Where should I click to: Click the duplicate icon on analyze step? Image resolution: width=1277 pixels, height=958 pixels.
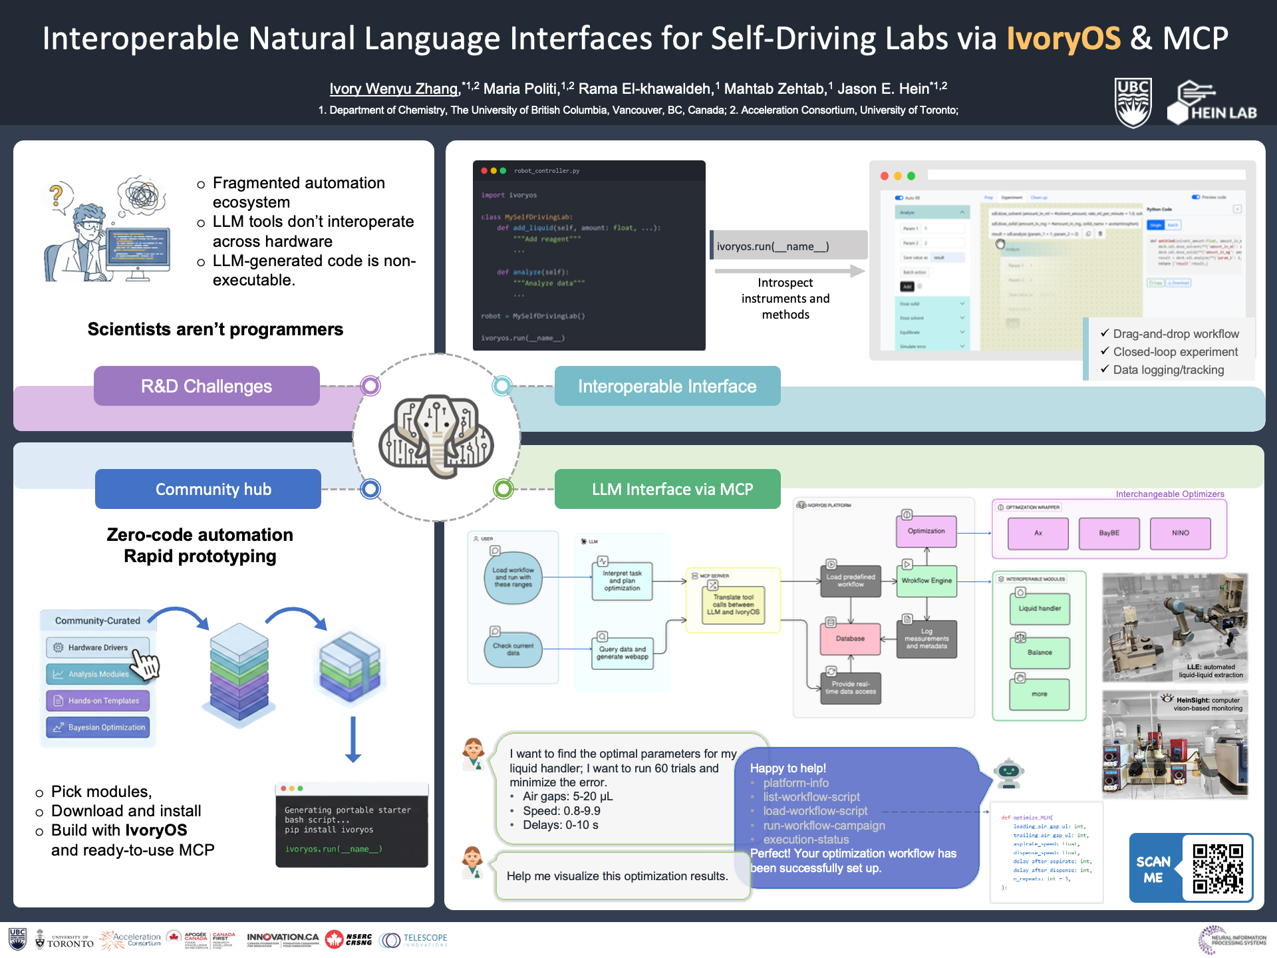click(1088, 234)
